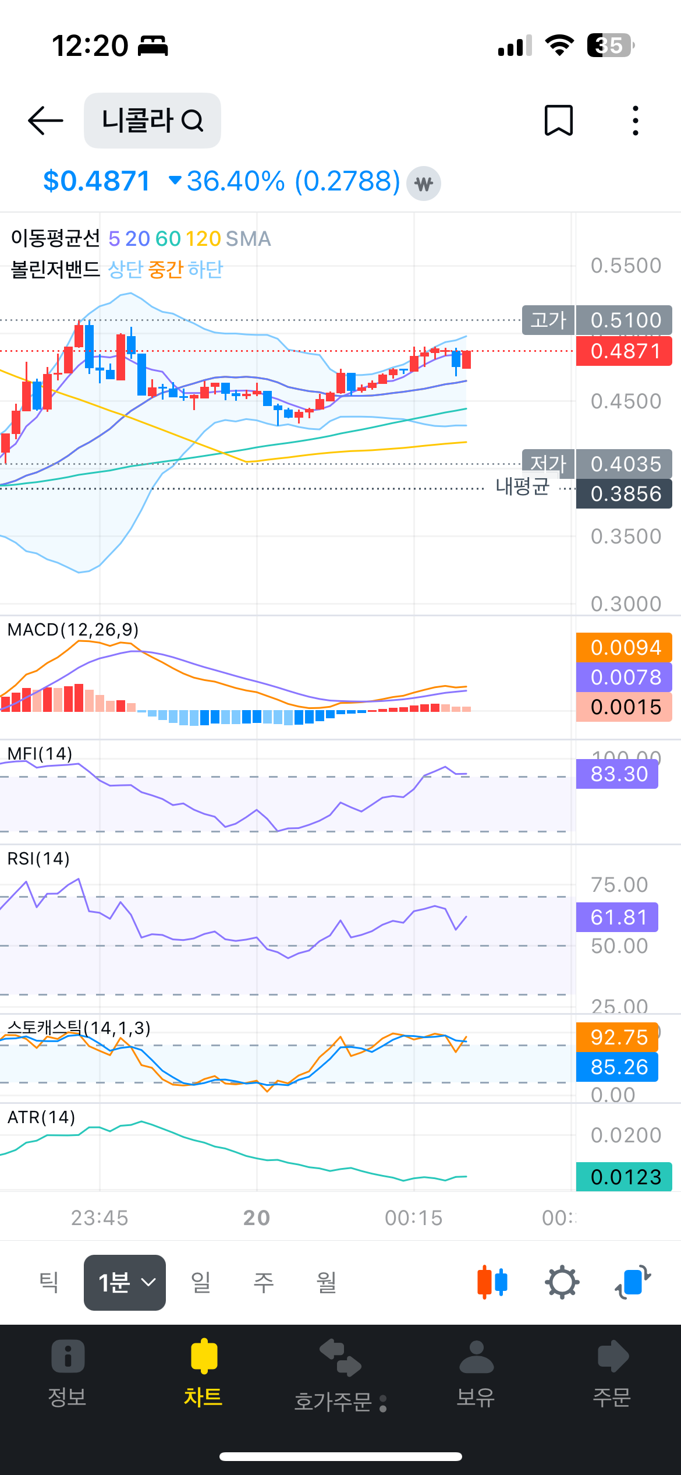Open 이동평균선 indicator settings
The image size is (681, 1475).
point(55,238)
